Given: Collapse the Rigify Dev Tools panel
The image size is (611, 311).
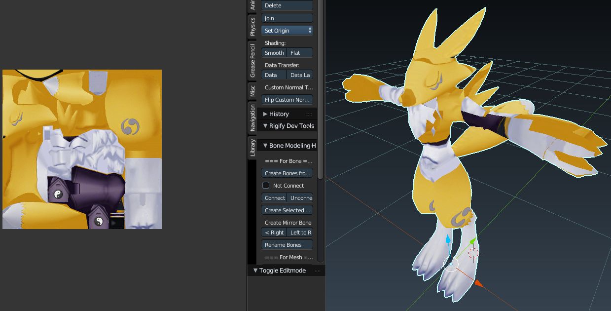Looking at the screenshot, I should coord(266,126).
